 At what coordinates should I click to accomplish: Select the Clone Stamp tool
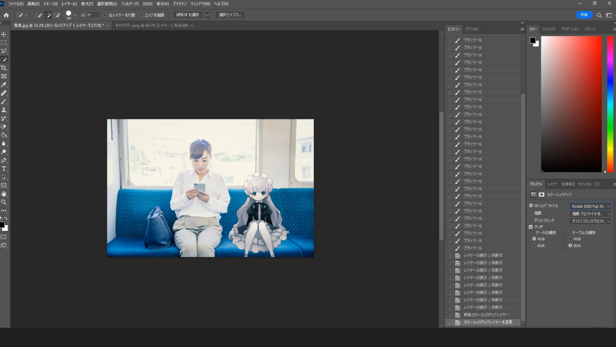[x=4, y=110]
